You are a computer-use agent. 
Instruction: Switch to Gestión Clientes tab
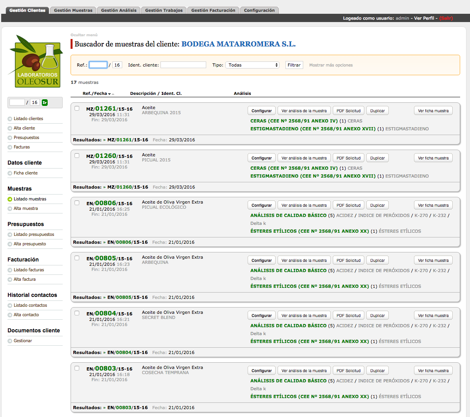pyautogui.click(x=27, y=10)
